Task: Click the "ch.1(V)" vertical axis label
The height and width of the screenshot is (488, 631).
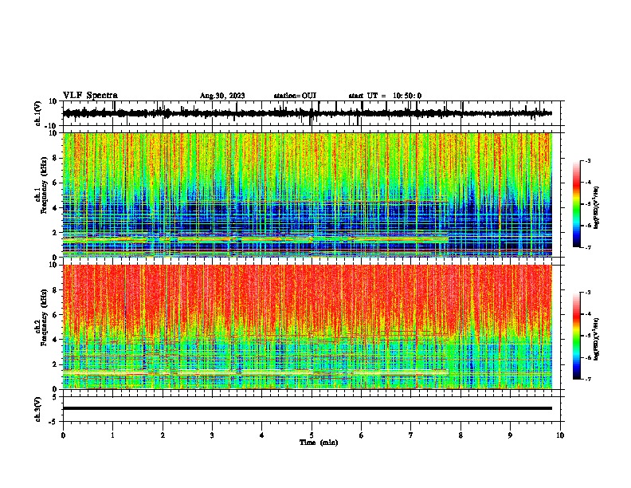Action: [x=38, y=113]
